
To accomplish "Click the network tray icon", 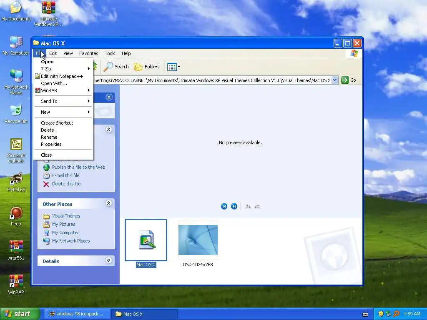I will (x=388, y=314).
